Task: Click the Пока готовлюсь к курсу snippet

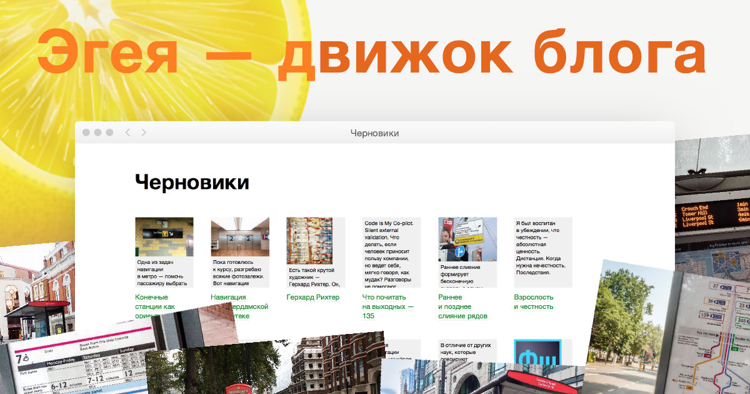Action: click(239, 273)
